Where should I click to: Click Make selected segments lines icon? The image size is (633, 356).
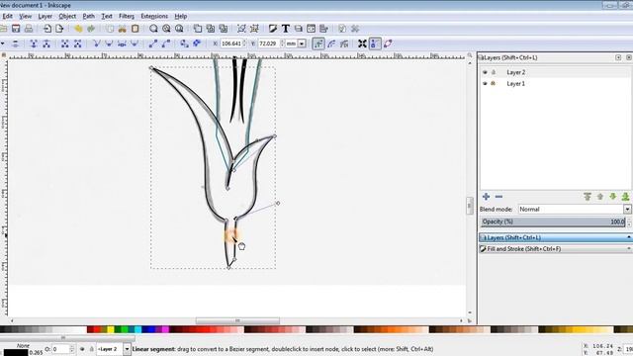[x=153, y=44]
